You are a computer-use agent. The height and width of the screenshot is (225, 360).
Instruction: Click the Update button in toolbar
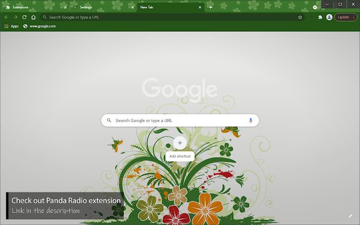[345, 17]
